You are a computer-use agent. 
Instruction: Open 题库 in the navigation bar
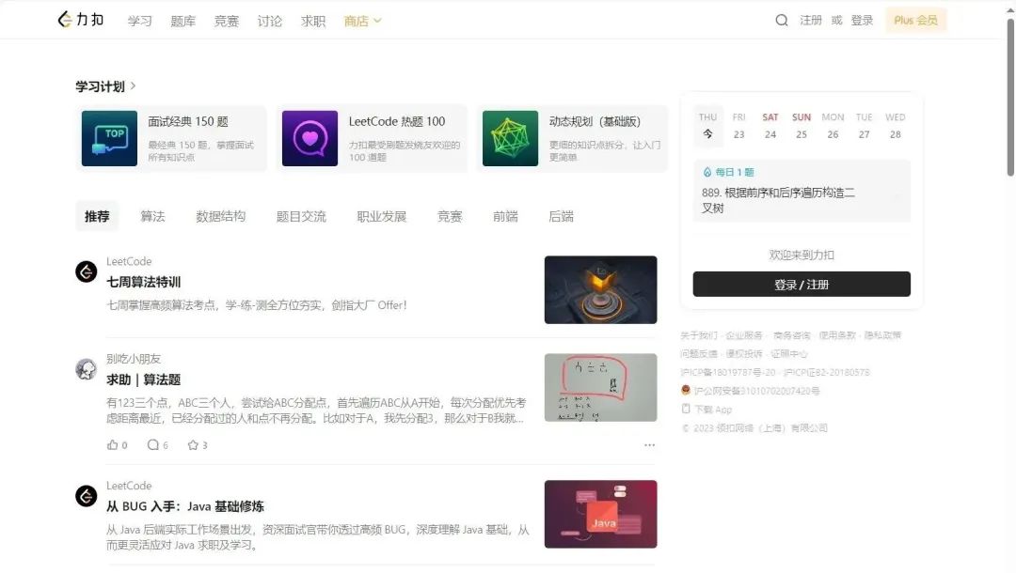click(x=183, y=21)
